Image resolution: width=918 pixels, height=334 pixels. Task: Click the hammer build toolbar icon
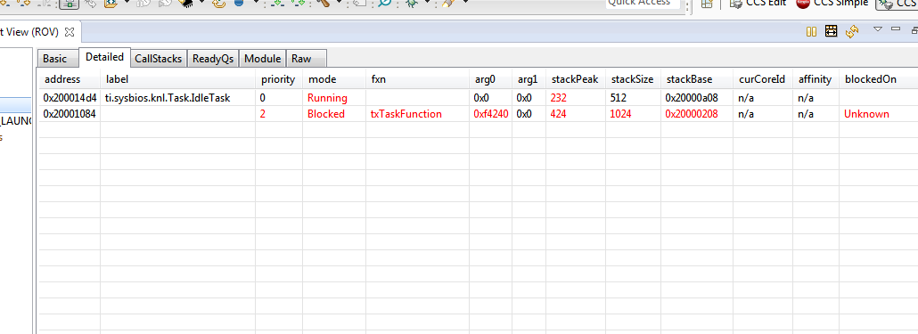pos(323,3)
